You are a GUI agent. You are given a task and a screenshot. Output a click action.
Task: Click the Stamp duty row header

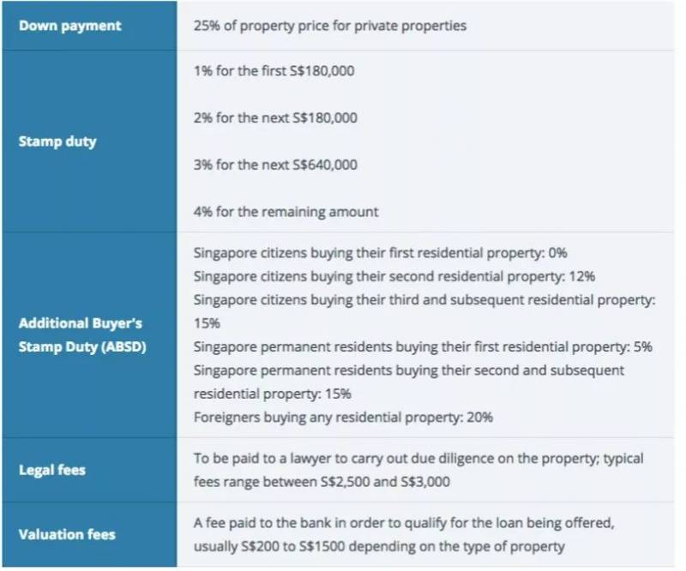57,141
